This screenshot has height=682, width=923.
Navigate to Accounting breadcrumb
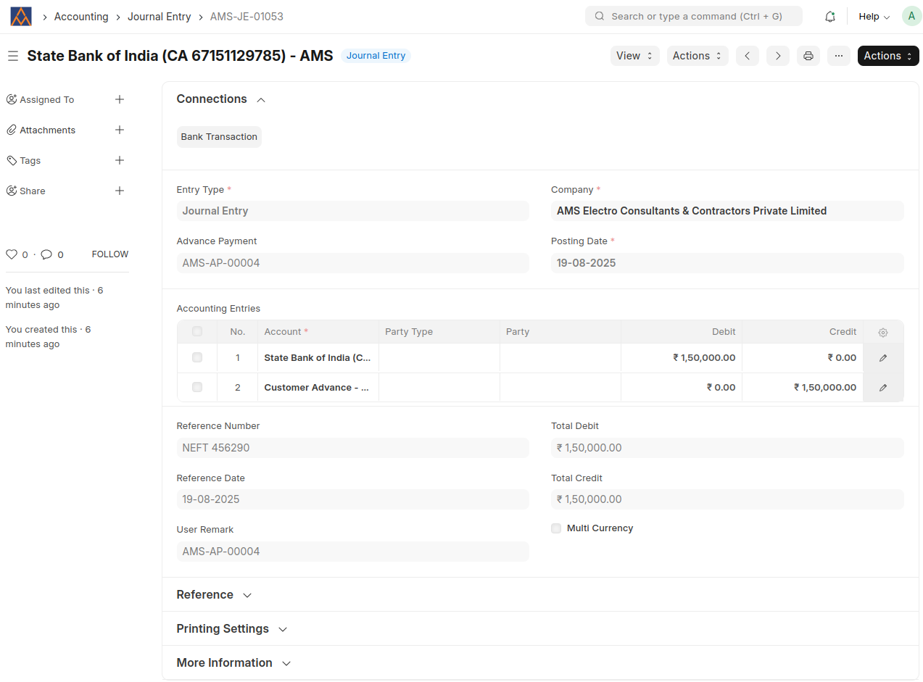(x=81, y=17)
